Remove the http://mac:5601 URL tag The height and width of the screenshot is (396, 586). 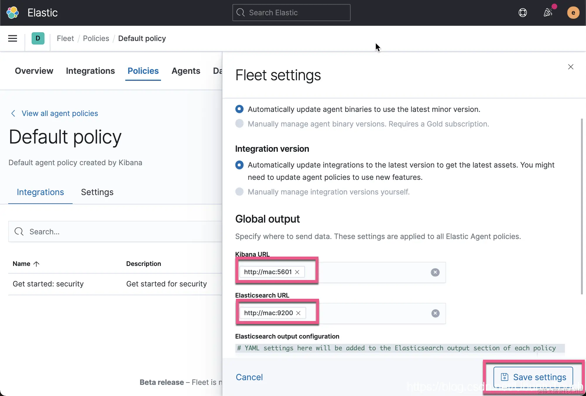(297, 272)
